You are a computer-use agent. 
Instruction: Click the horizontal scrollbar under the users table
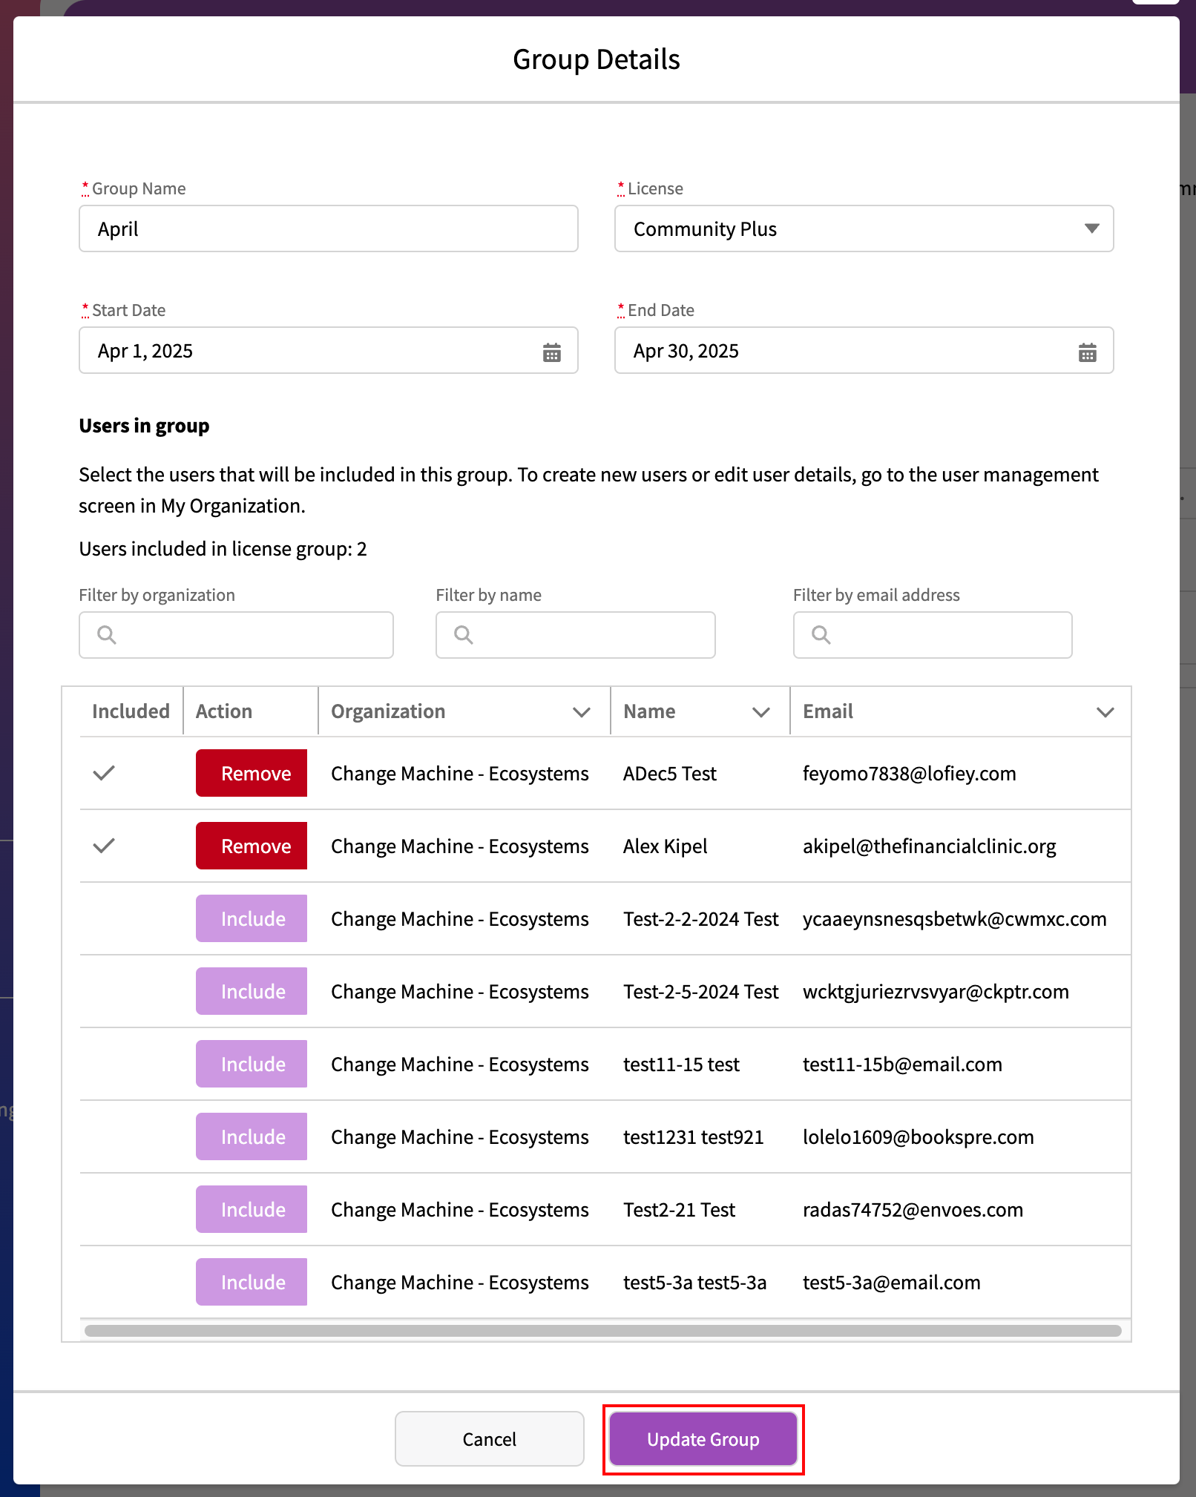(602, 1331)
